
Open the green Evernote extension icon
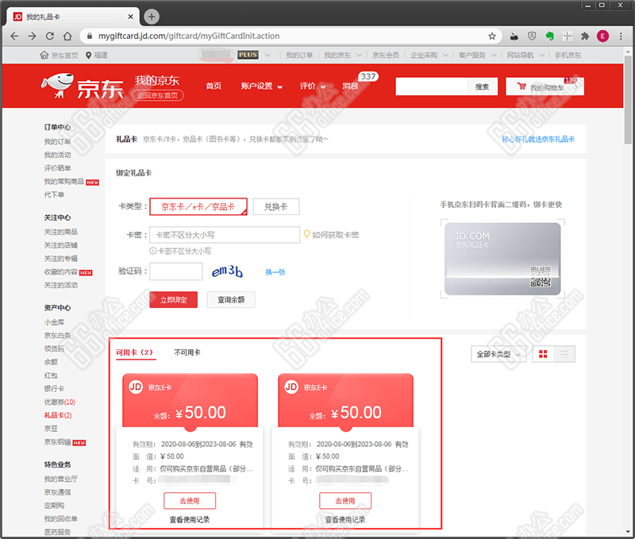[549, 36]
